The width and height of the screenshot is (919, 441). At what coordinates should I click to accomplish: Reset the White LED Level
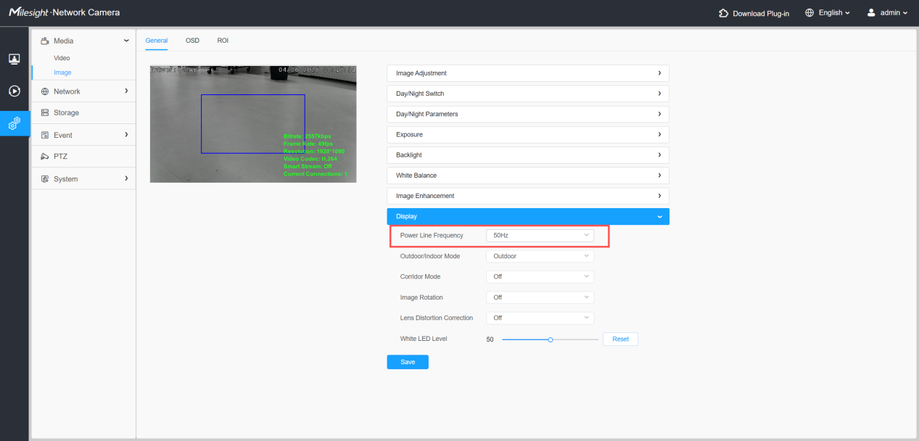(x=620, y=339)
